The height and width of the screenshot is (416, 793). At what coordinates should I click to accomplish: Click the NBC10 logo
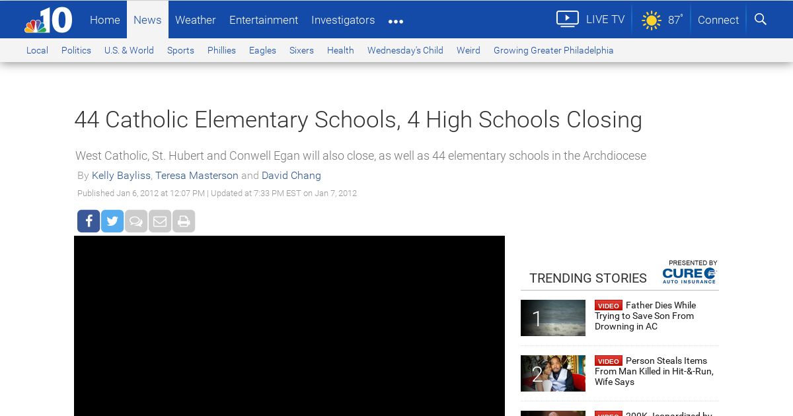pos(48,20)
